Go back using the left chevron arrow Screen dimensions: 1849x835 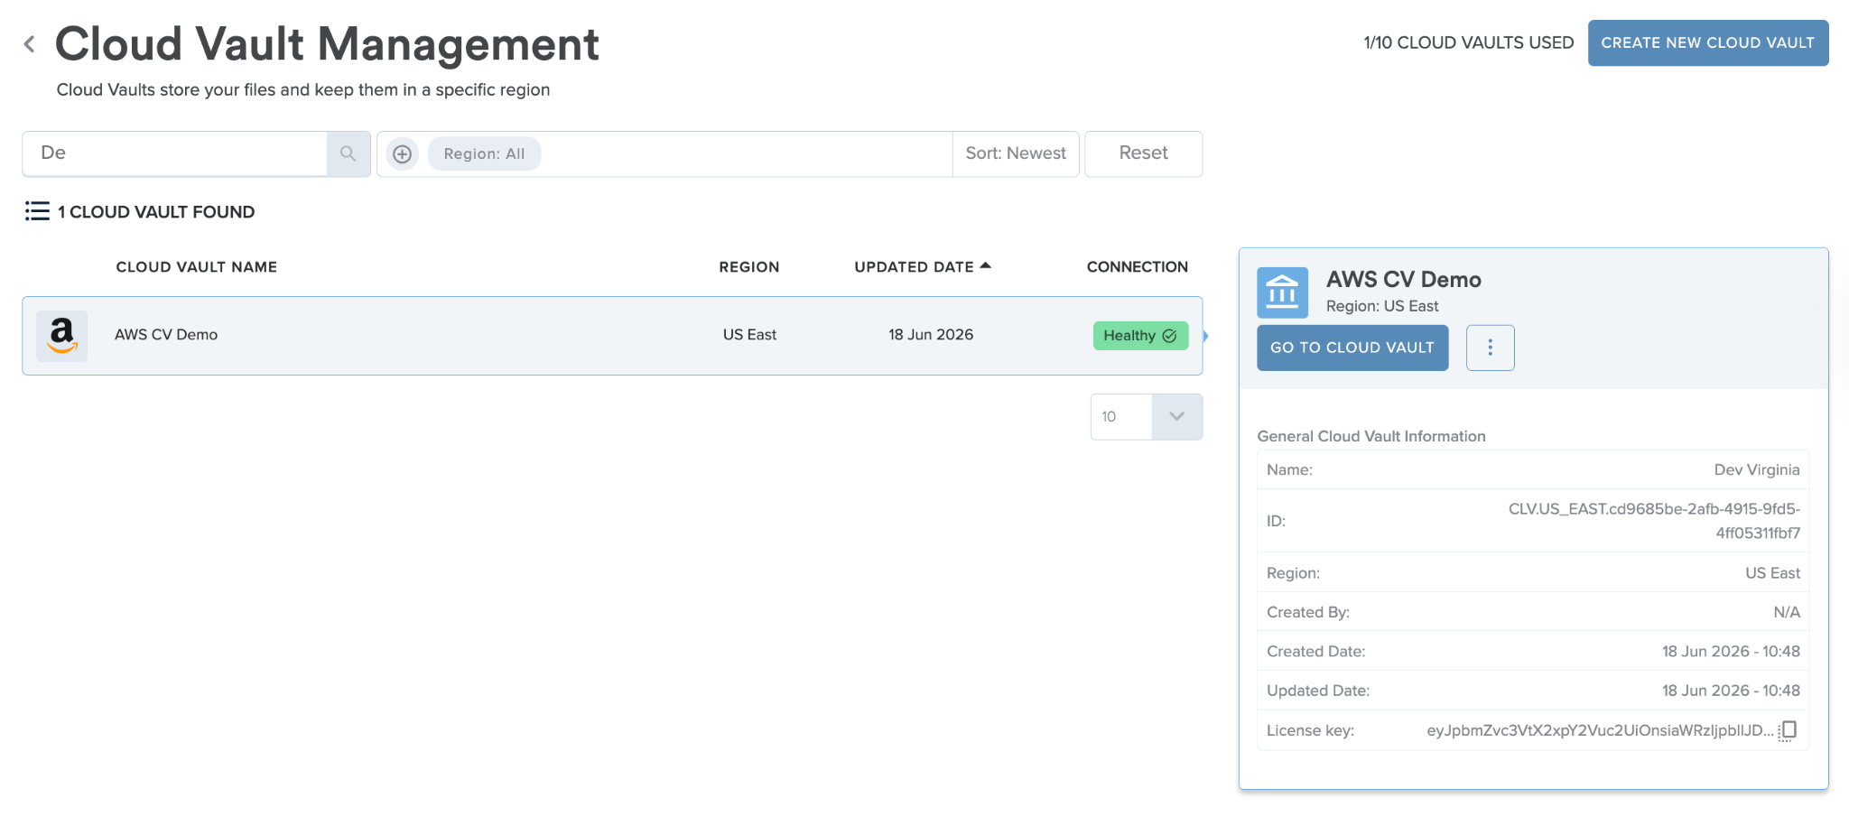pos(30,43)
